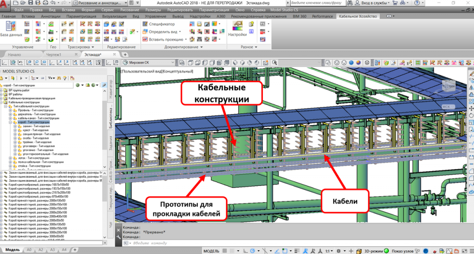Select Короб крестообразный 870x400x100 list item

[38, 196]
